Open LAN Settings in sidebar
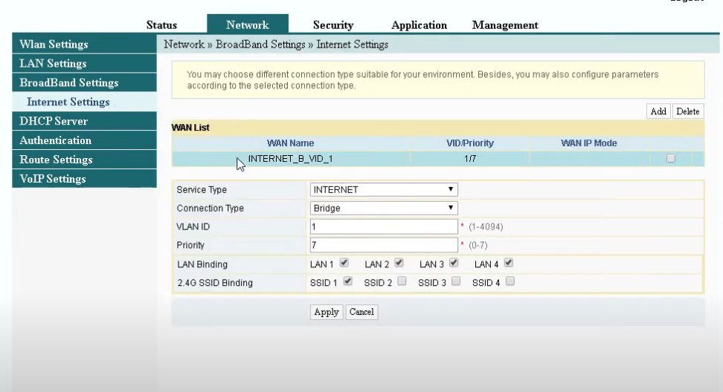Viewport: 723px width, 392px height. [84, 64]
